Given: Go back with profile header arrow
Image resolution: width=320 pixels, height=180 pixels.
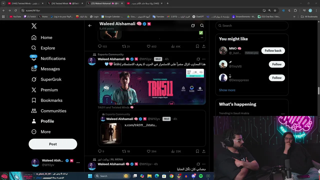Looking at the screenshot, I should tap(90, 25).
